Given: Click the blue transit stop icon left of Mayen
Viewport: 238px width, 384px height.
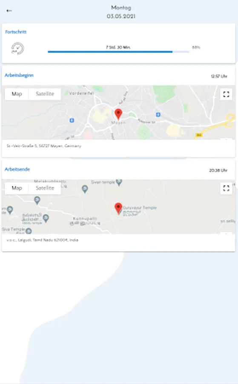Looking at the screenshot, I should click(72, 120).
